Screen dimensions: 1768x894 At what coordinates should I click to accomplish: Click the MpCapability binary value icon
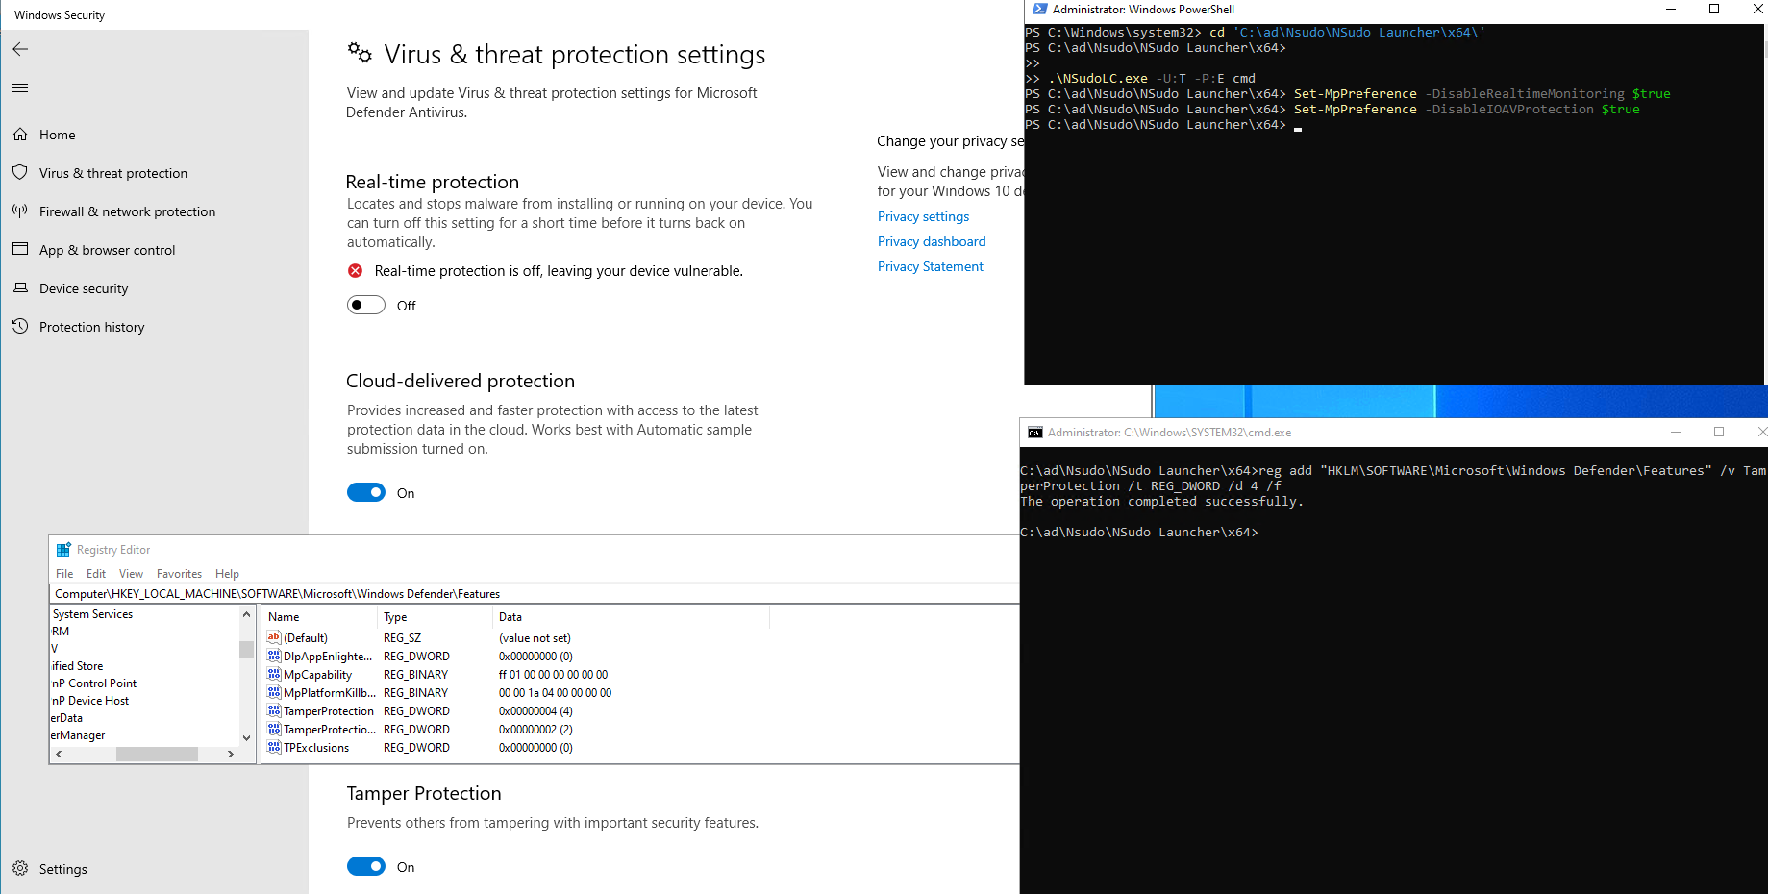coord(274,674)
